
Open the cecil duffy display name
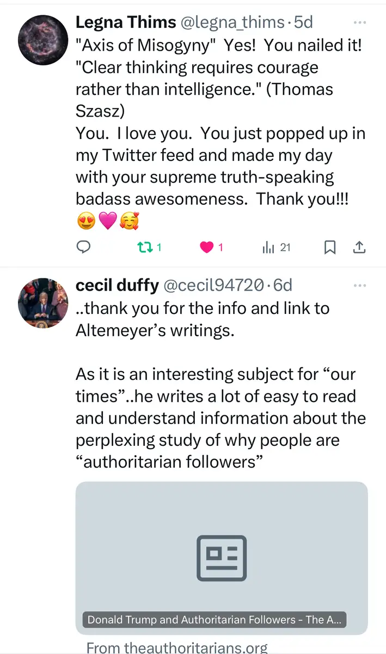click(117, 285)
